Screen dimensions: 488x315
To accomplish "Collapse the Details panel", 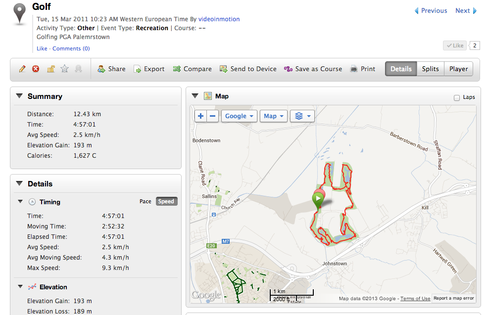I will (19, 183).
